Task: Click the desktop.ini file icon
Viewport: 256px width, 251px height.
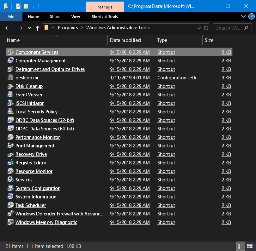Action: pos(10,77)
